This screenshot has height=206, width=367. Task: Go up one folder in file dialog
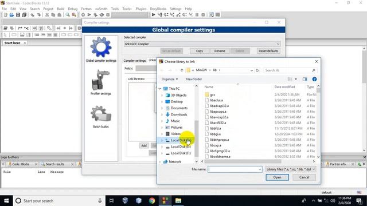tap(182, 70)
